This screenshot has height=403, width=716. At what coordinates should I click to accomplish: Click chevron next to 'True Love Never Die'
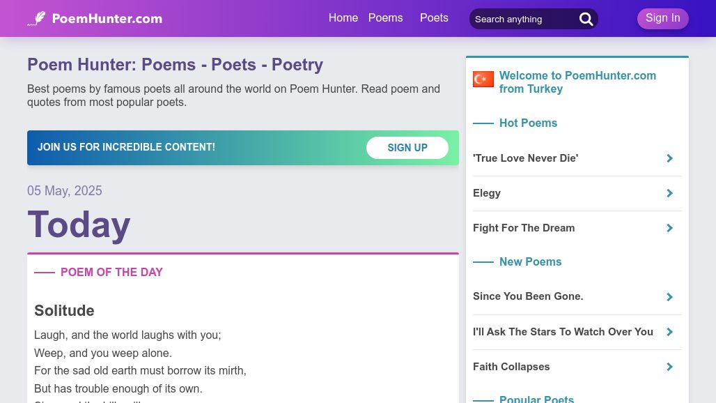coord(669,158)
